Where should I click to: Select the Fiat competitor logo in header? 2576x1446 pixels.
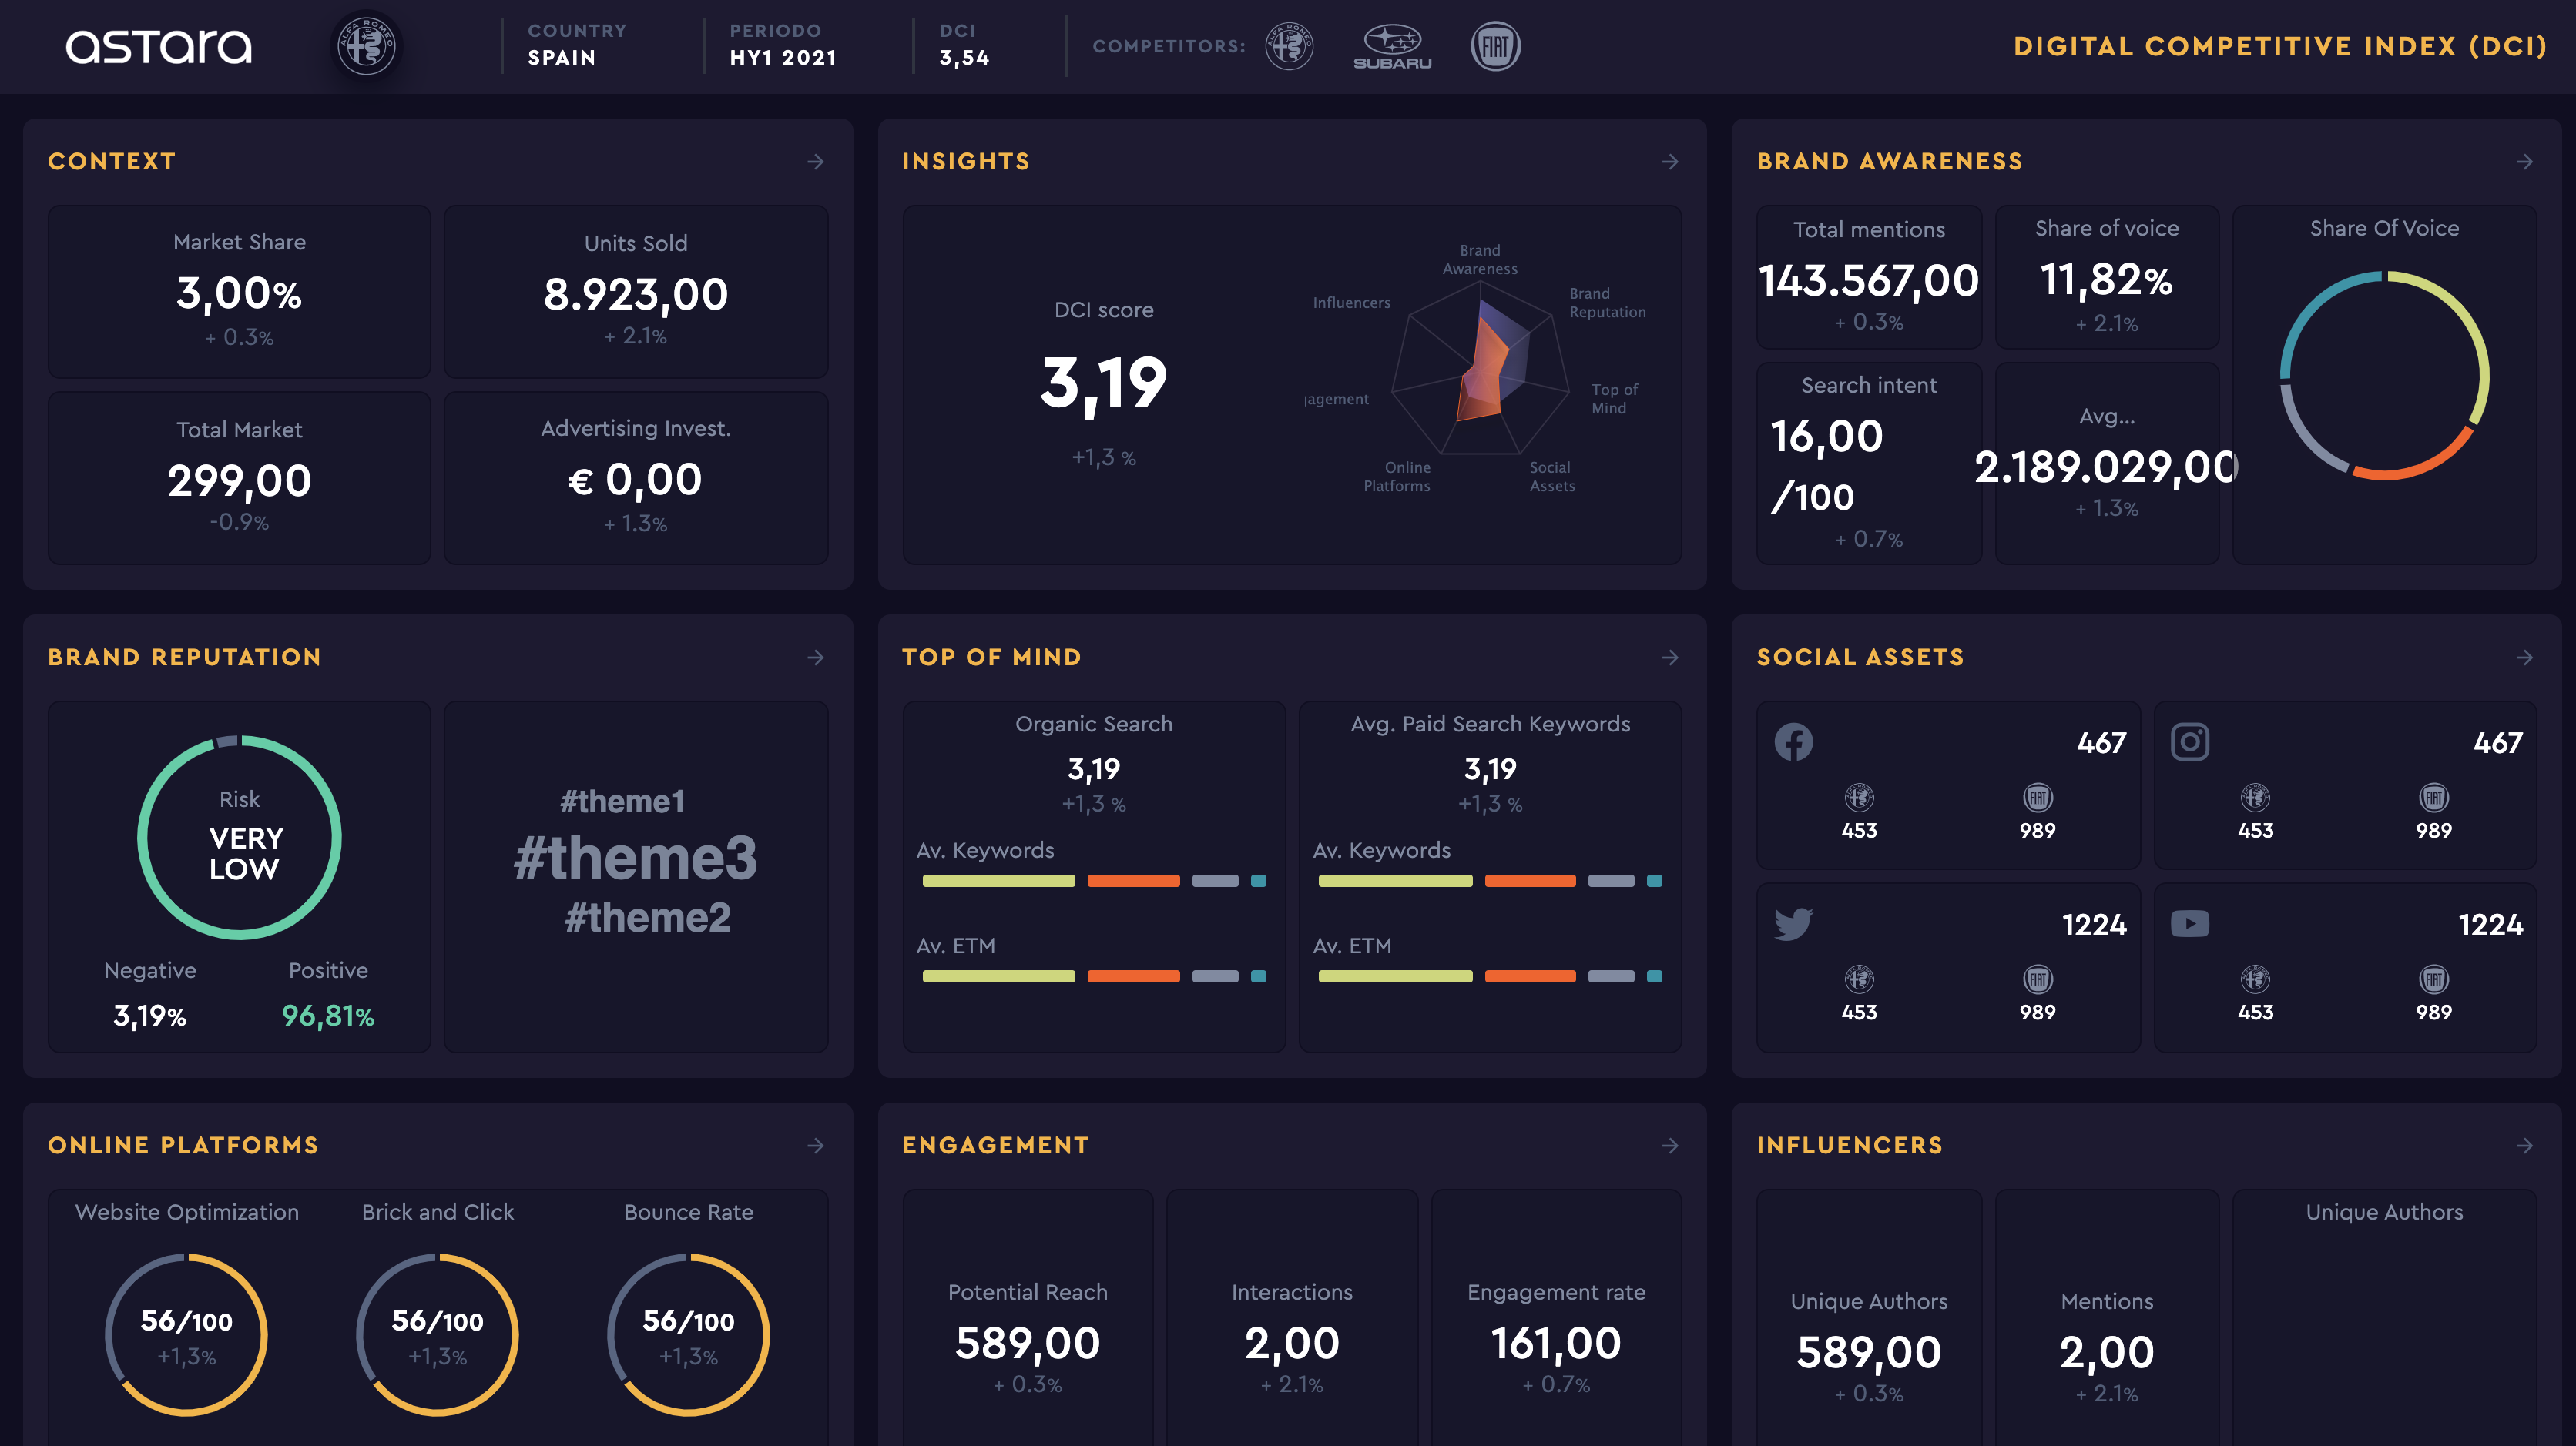1495,46
